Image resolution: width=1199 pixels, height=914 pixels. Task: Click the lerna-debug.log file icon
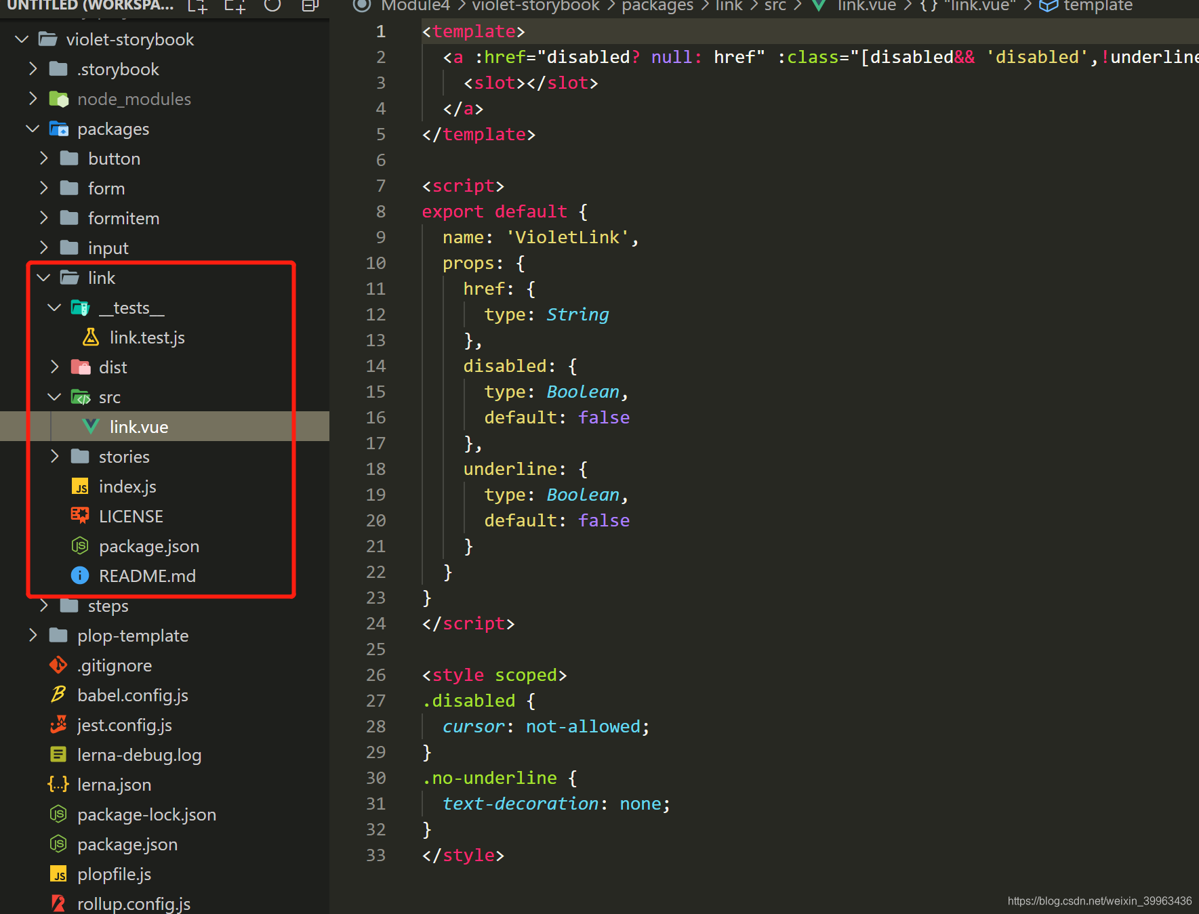pos(58,754)
